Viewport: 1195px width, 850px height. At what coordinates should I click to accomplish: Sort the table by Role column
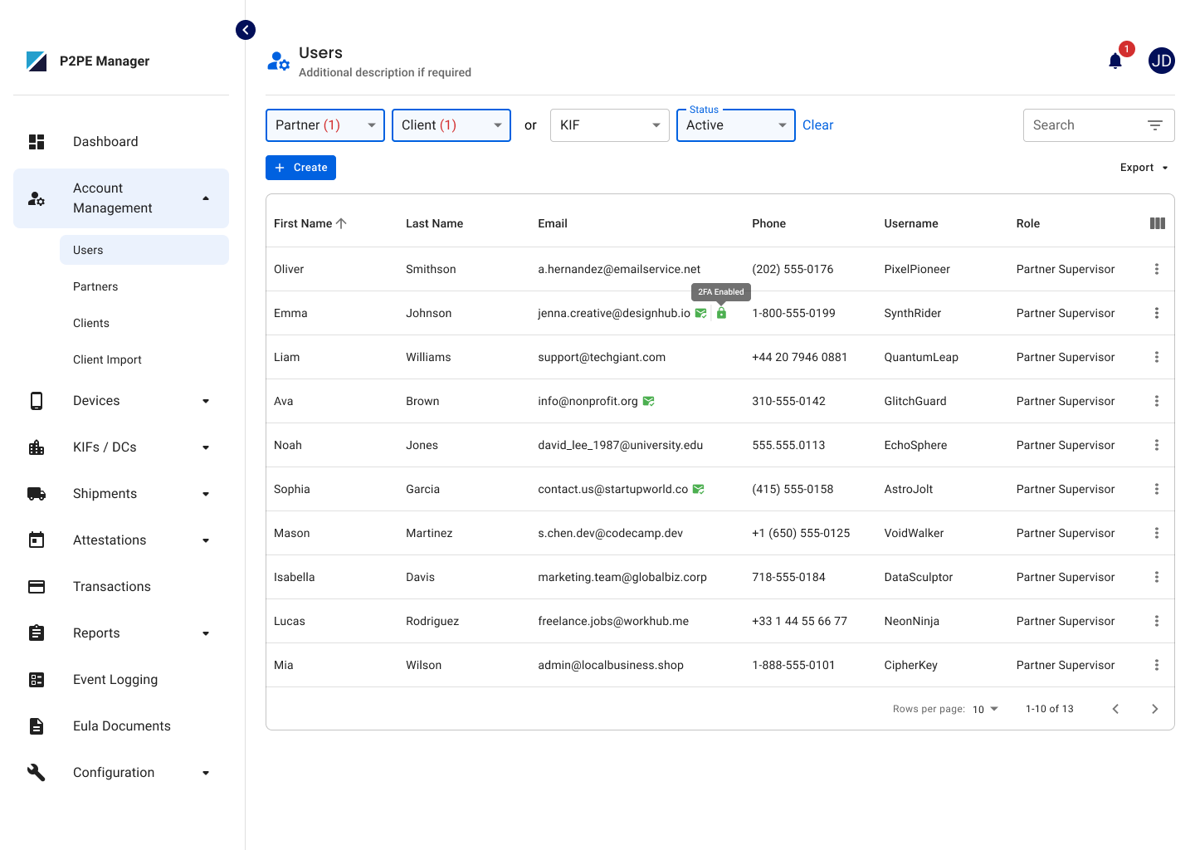click(x=1028, y=223)
